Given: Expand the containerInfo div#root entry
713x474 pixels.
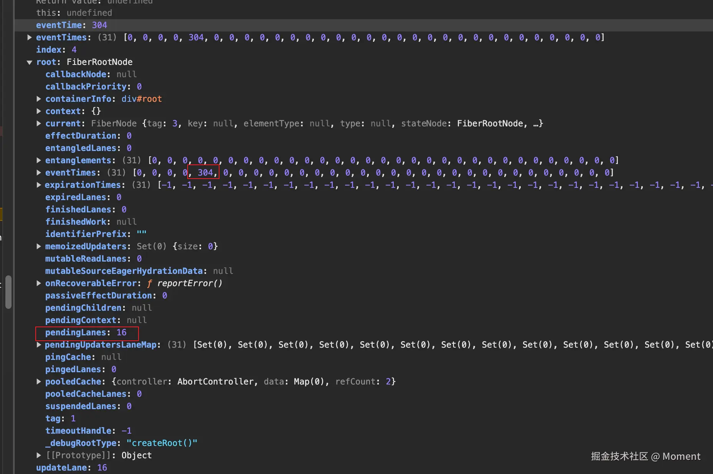Looking at the screenshot, I should (39, 99).
